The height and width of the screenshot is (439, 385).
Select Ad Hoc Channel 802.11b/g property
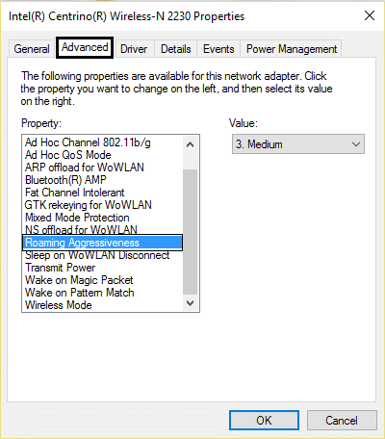point(88,142)
